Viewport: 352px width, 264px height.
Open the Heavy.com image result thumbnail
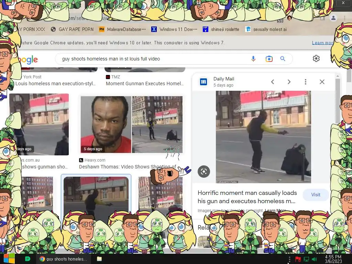click(132, 124)
